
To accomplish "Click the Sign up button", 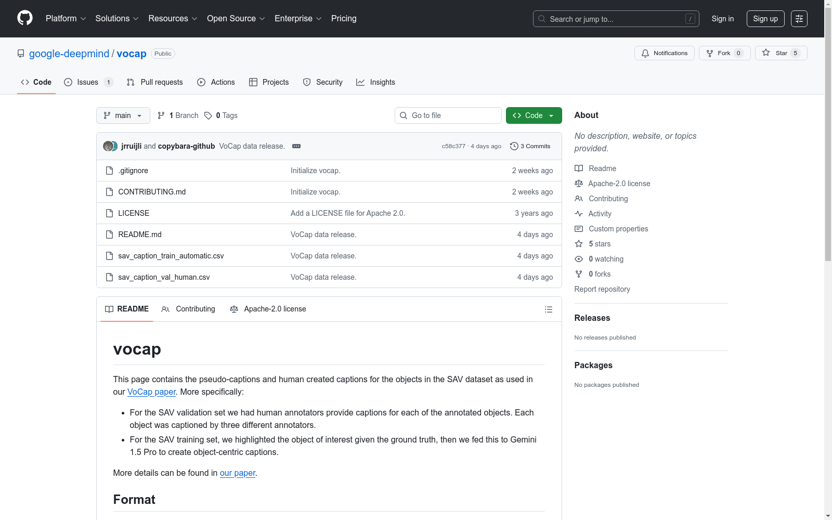I will (765, 19).
